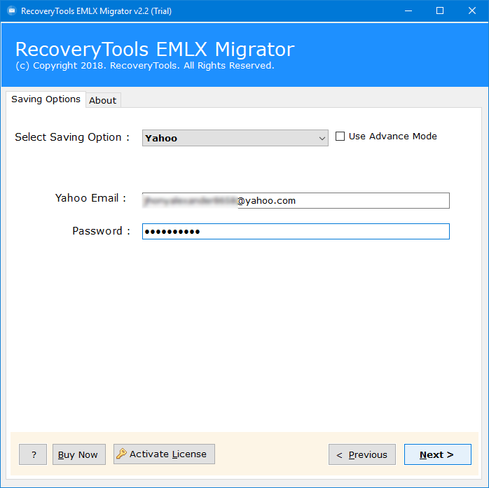Screen dimensions: 489x488
Task: Click the question mark help button
Action: point(33,454)
